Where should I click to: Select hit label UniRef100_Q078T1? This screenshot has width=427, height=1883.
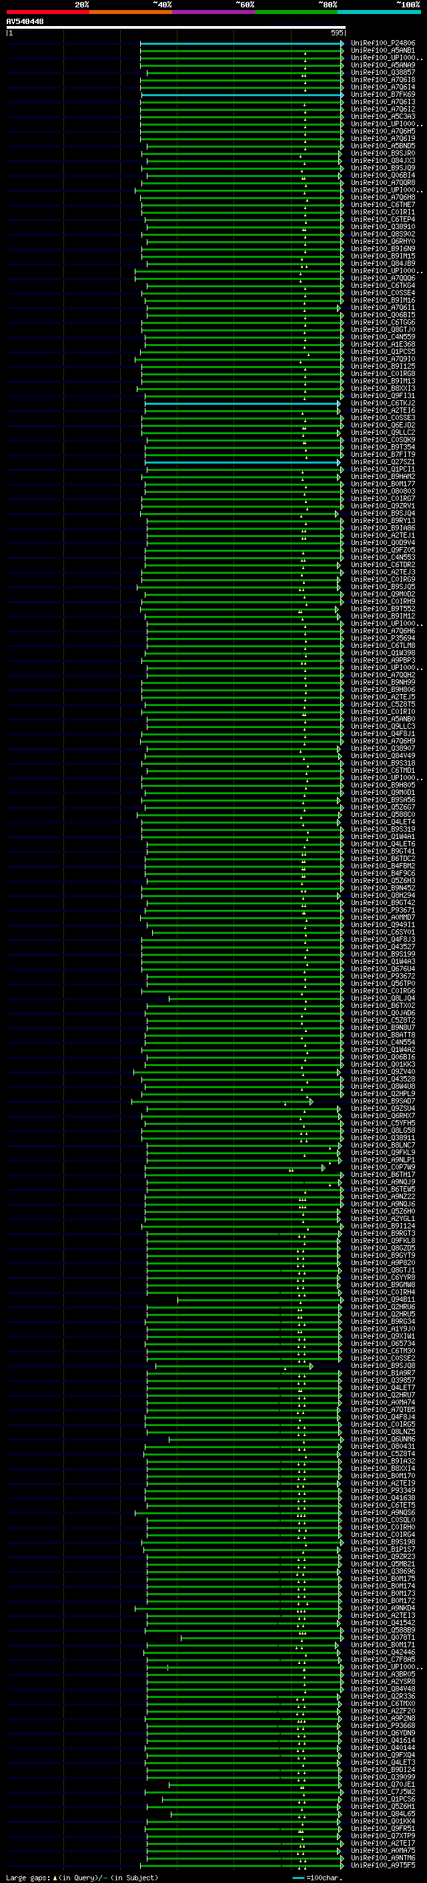(382, 1637)
